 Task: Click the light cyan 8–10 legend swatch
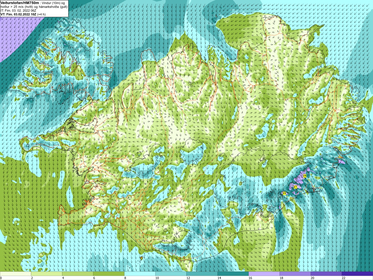tap(140, 274)
